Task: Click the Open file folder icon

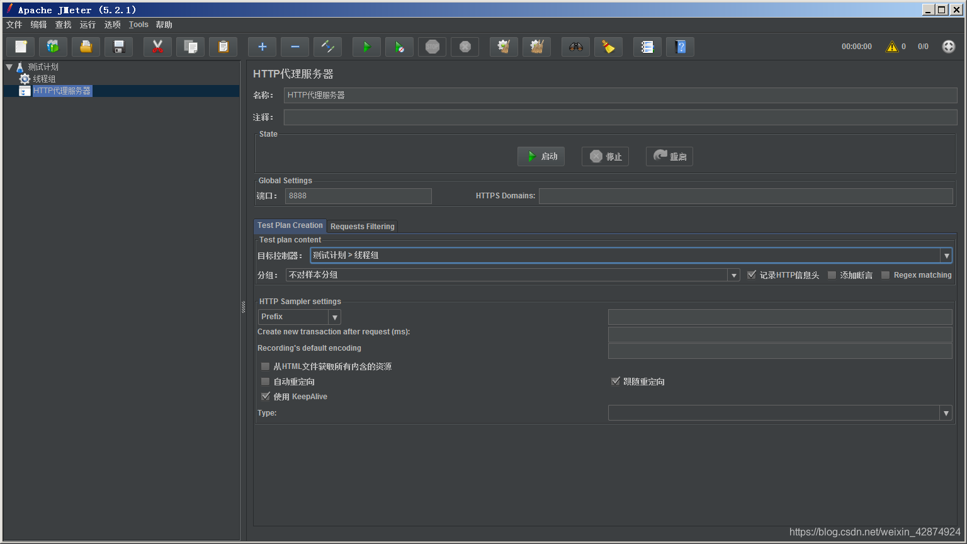Action: pyautogui.click(x=86, y=47)
